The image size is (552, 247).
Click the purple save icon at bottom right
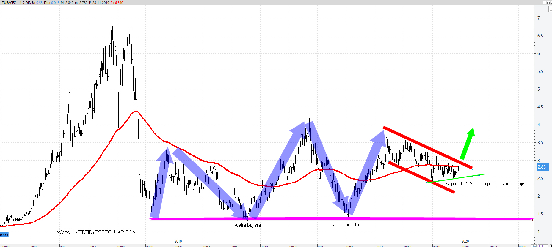point(541,246)
